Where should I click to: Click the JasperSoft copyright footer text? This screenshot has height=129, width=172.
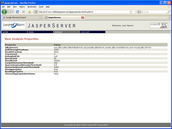coord(86,125)
